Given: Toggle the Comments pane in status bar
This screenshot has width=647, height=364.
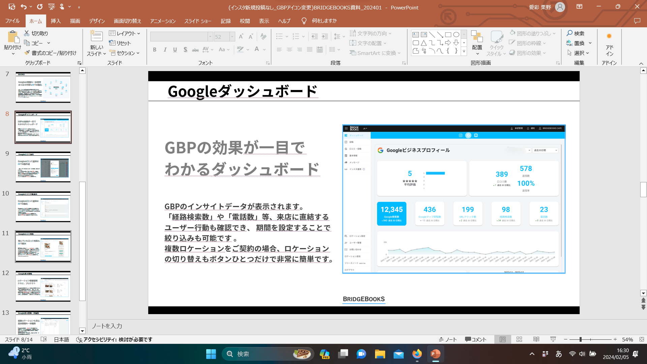Looking at the screenshot, I should tap(475, 339).
